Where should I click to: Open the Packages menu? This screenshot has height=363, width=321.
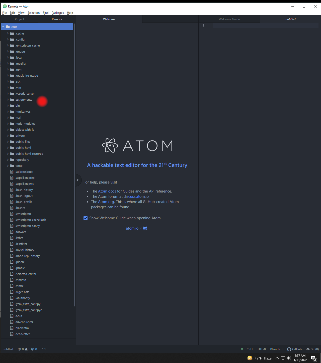58,13
